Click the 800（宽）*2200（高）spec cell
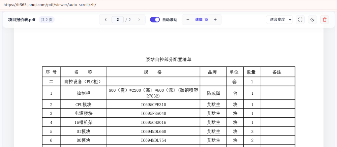The width and height of the screenshot is (337, 147). 153,93
